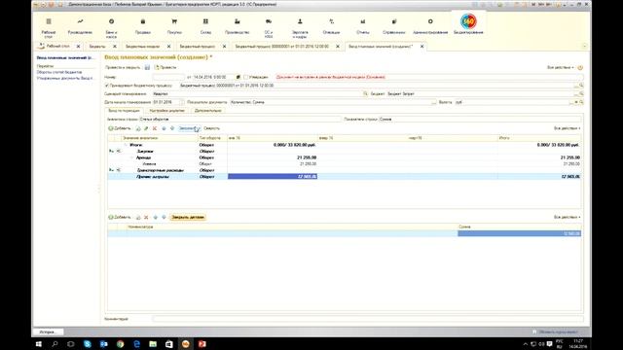Switch to Ввод по периодам tab
623x350 pixels.
click(124, 111)
